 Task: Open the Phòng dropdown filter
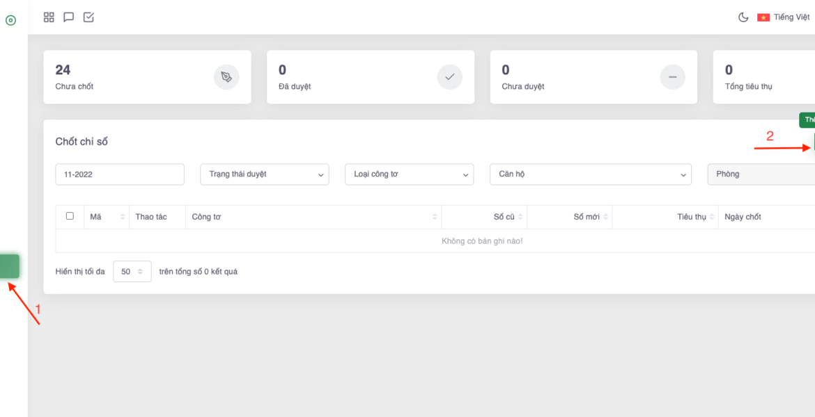(x=761, y=174)
